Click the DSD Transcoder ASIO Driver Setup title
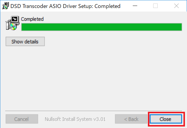 tap(65, 6)
